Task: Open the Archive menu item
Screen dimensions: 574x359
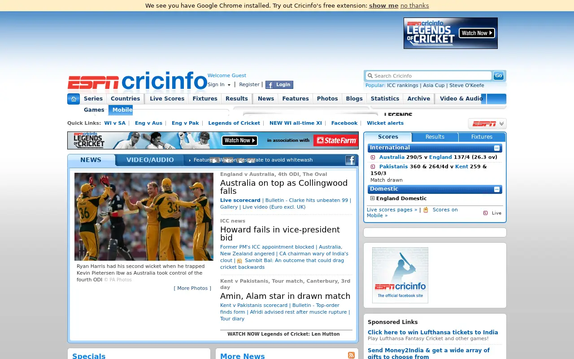Action: tap(419, 99)
